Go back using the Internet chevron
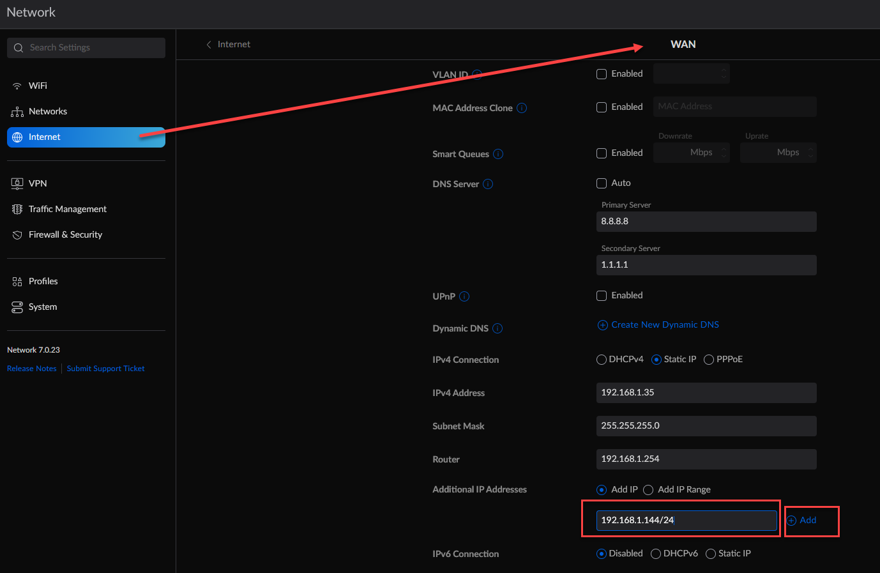 click(x=209, y=44)
